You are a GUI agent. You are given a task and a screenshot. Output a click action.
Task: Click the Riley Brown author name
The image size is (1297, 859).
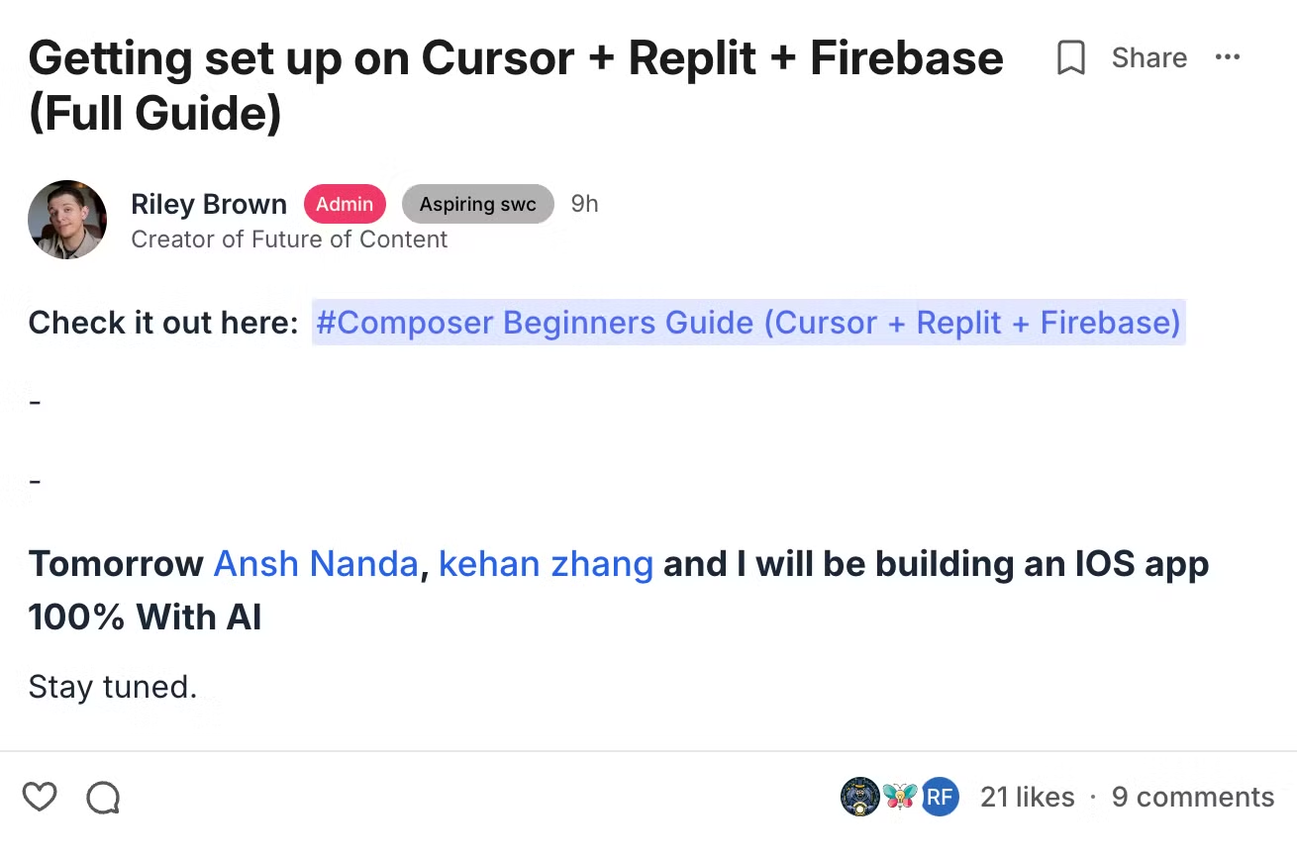[209, 204]
